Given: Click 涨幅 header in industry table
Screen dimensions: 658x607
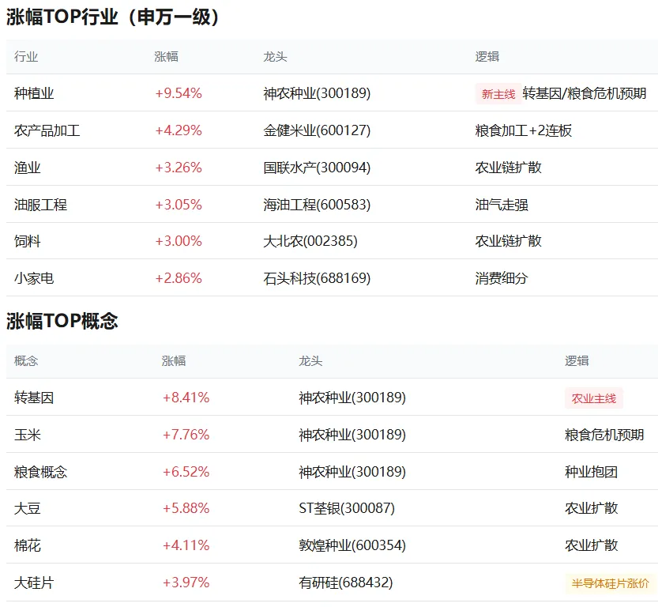Looking at the screenshot, I should (166, 57).
